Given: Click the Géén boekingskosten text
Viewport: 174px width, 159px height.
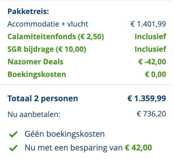Looking at the screenshot, I should tap(65, 134).
